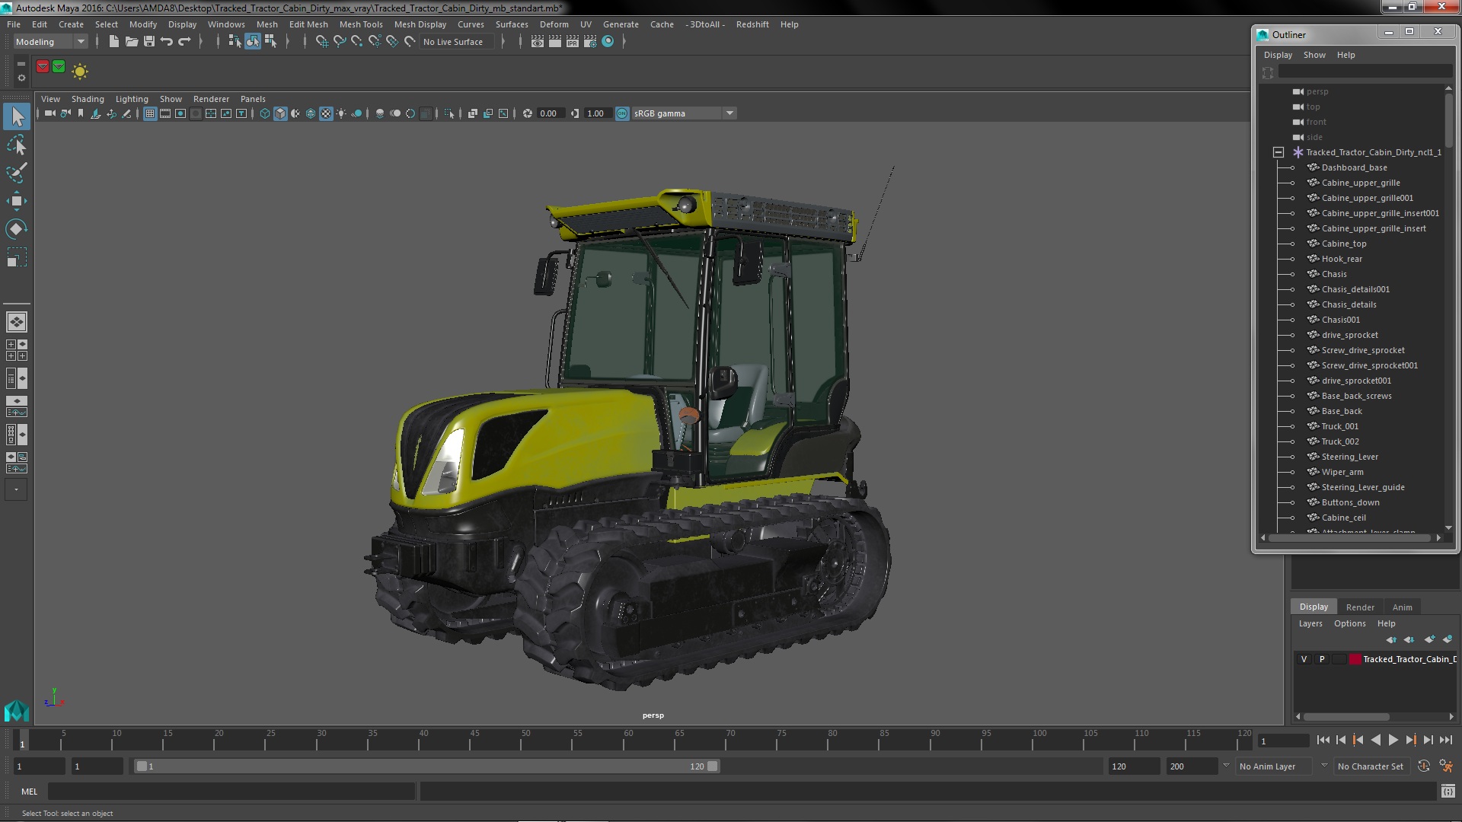This screenshot has width=1462, height=822.
Task: Select Cabine_top in the Outliner
Action: pyautogui.click(x=1343, y=244)
